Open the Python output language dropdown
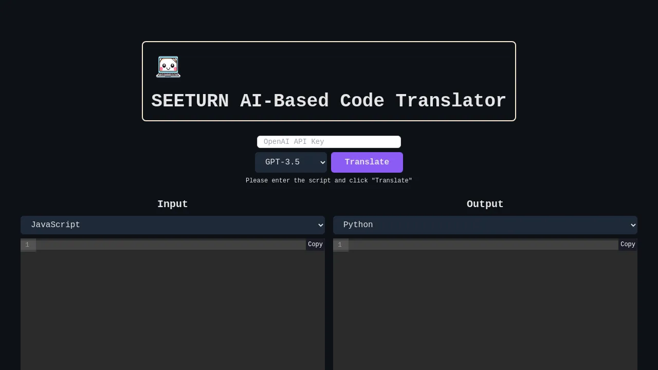Screen dimensions: 658x370 485,225
